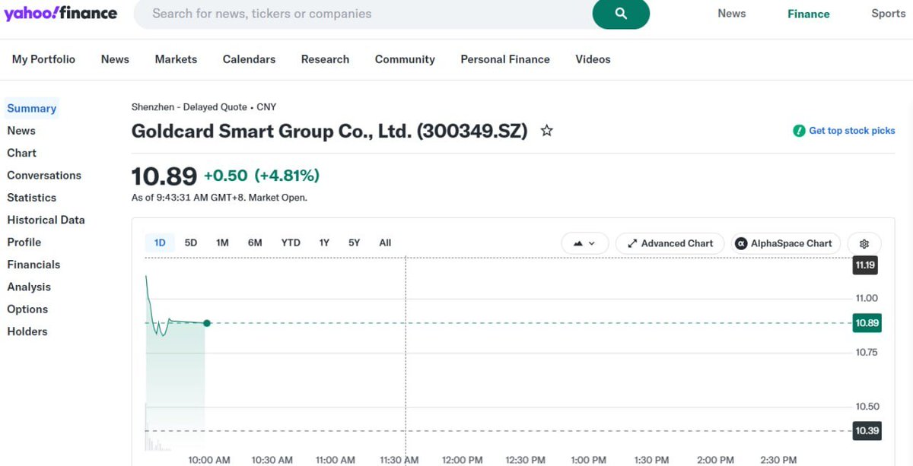Star Goldcard Smart Group to watchlist
Screen dimensions: 913x466
[546, 131]
